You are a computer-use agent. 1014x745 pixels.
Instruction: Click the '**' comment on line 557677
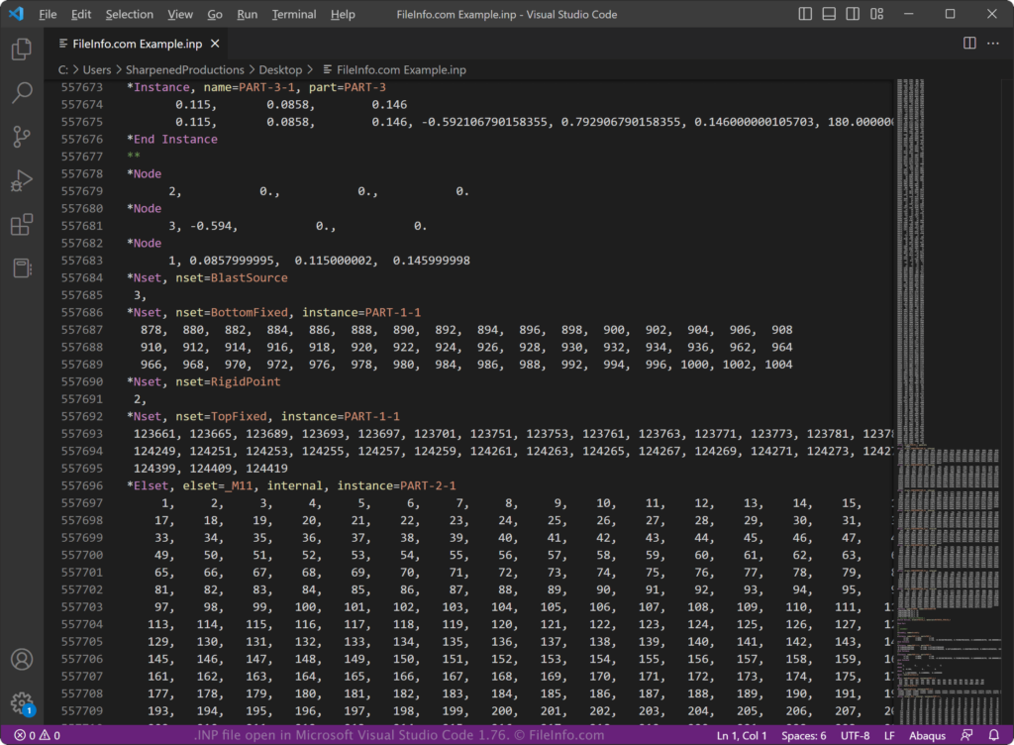click(134, 157)
